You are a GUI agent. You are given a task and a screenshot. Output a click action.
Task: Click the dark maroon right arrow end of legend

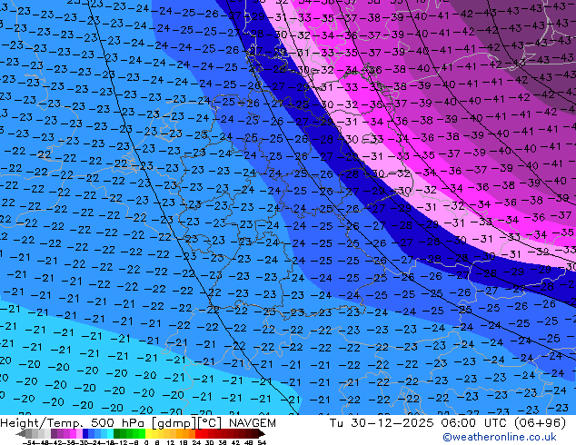point(261,434)
